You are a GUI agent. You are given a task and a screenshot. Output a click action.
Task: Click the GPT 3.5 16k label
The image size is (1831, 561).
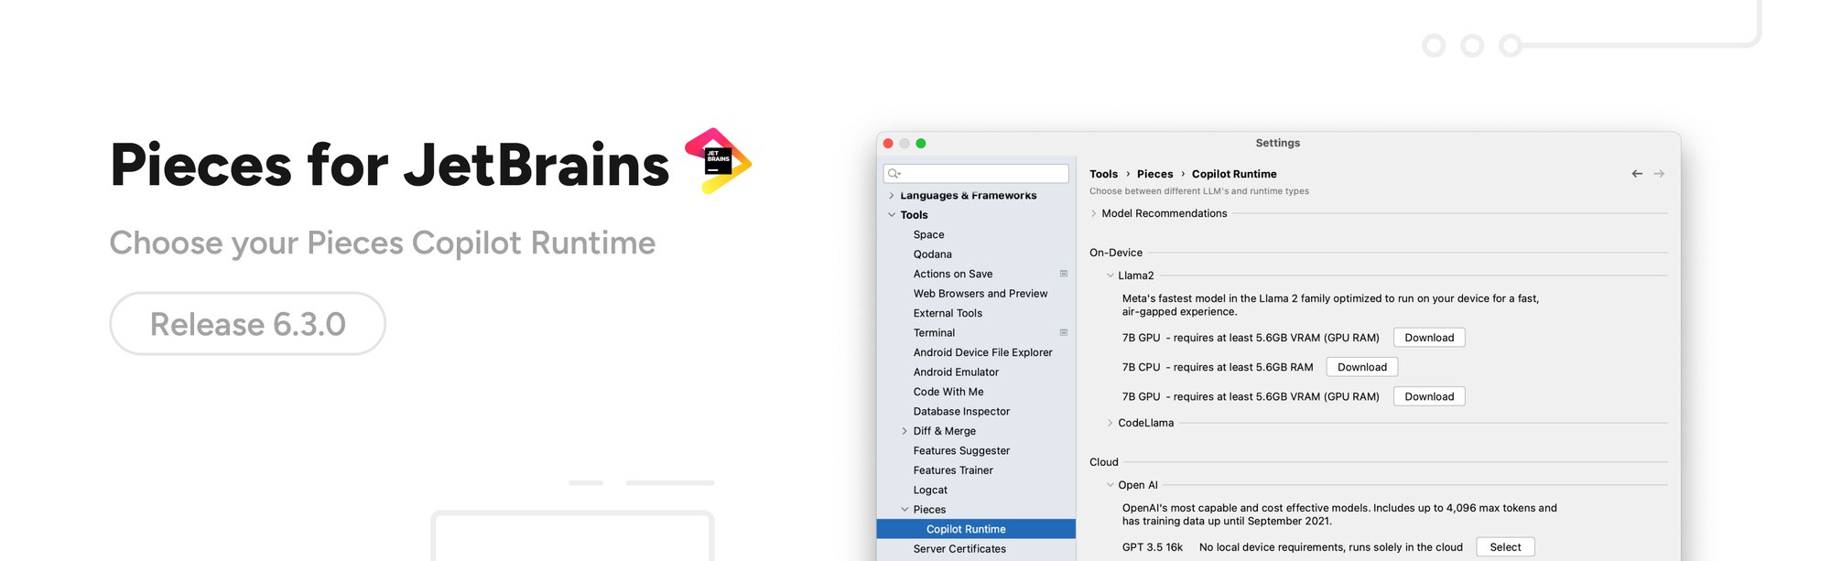(1153, 547)
